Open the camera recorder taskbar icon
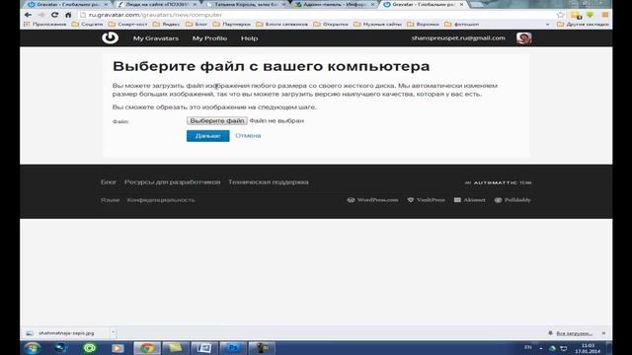 [x=262, y=348]
